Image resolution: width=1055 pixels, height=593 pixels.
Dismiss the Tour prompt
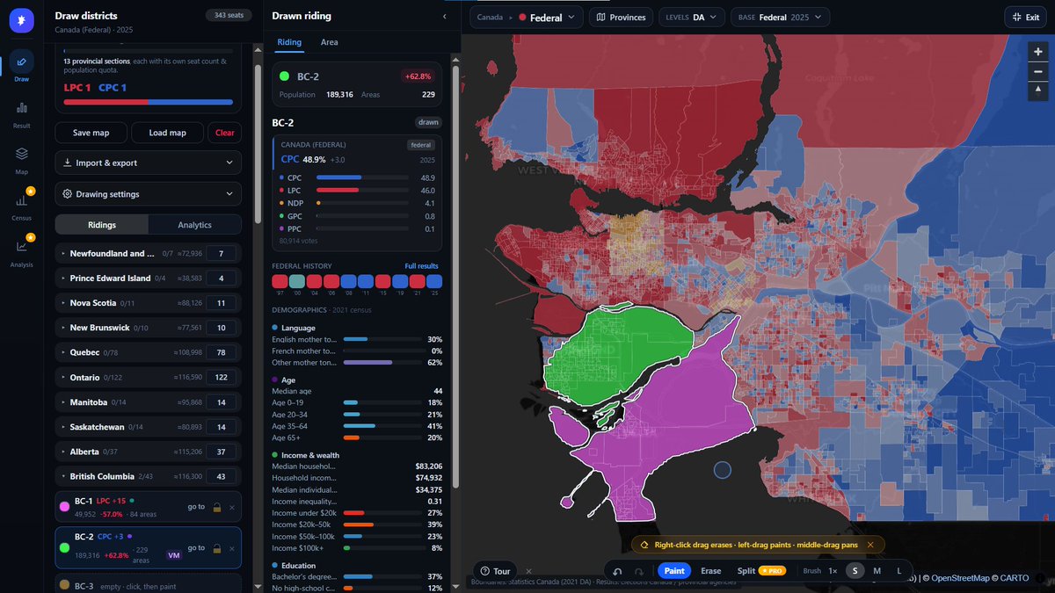pyautogui.click(x=528, y=571)
